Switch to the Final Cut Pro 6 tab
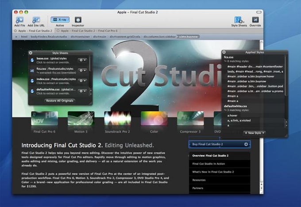301x207 pixels. [x=87, y=30]
